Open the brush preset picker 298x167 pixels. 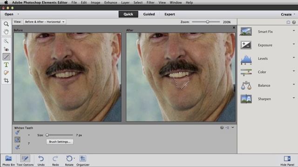(29, 135)
